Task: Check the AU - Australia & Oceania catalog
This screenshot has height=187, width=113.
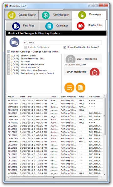Action: click(8, 64)
